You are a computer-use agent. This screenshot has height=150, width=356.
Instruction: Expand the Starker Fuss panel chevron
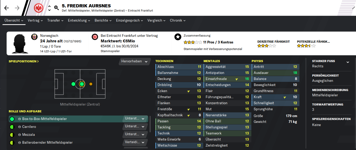tap(348, 62)
